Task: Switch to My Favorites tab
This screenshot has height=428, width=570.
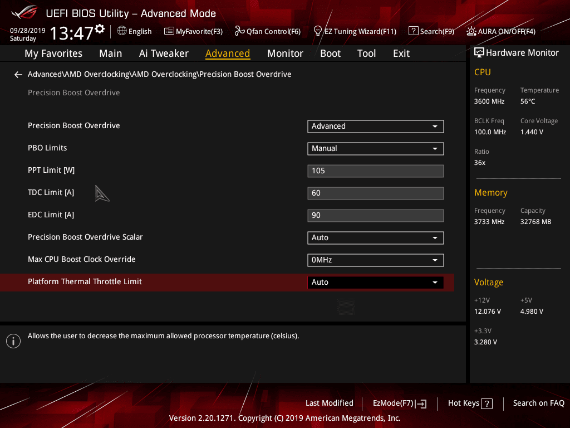Action: (53, 53)
